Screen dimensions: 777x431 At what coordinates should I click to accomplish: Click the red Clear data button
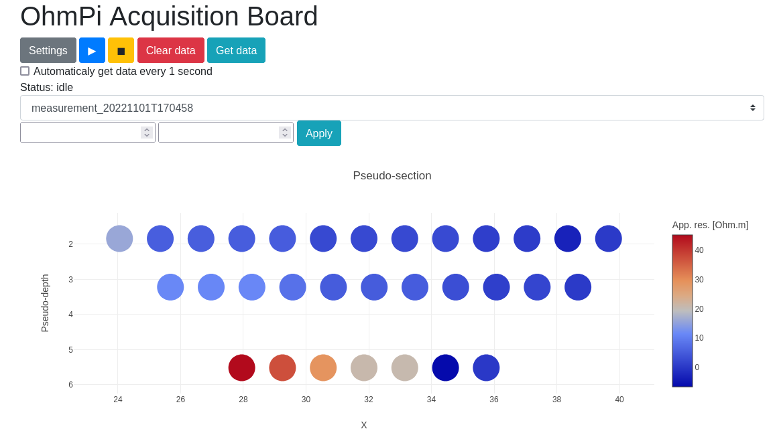pos(170,50)
